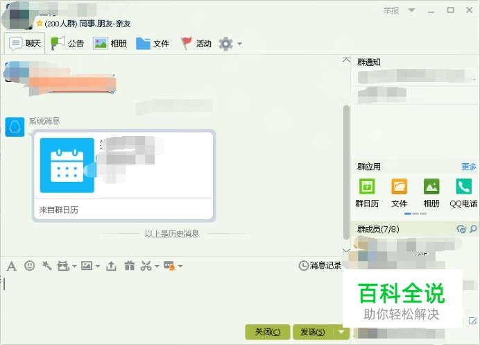The height and width of the screenshot is (345, 480).
Task: Click the 关闭(C) button
Action: [268, 332]
